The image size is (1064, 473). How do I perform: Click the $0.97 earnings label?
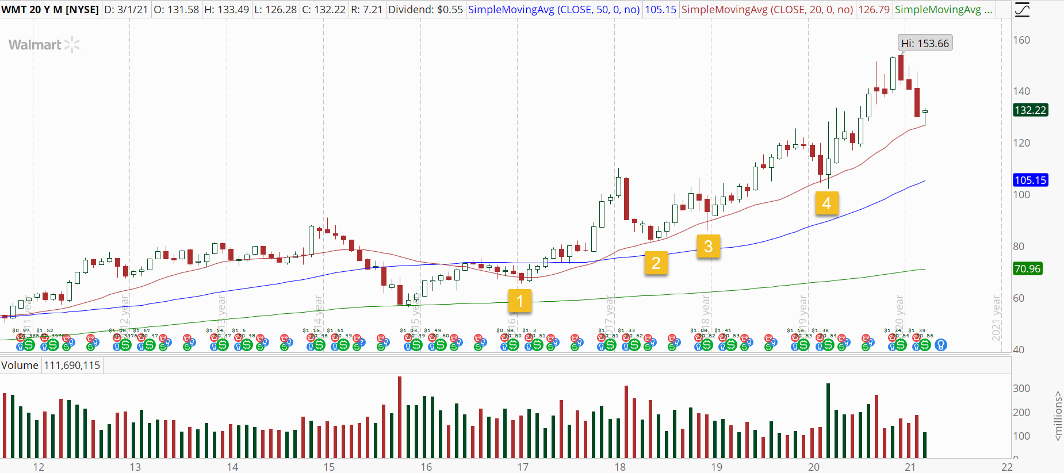coord(21,330)
